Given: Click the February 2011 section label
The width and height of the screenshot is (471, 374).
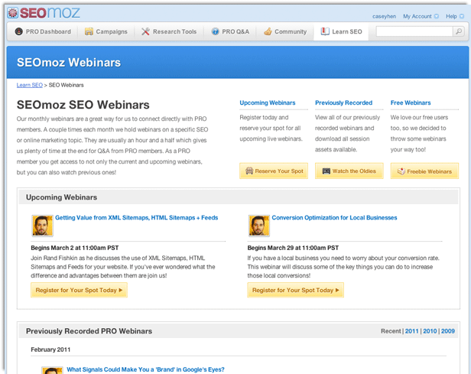Looking at the screenshot, I should coord(50,350).
